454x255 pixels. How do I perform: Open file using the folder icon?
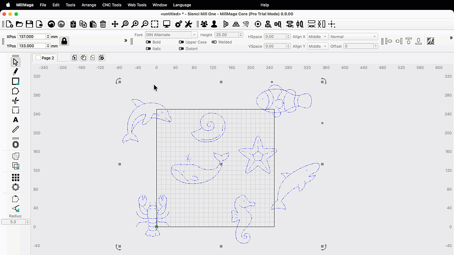click(x=20, y=24)
